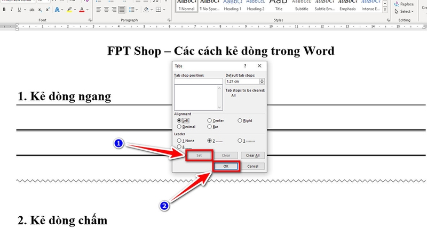Toggle Italic formatting in the ribbon

(11, 10)
